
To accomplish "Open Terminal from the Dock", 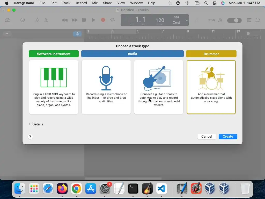I will pyautogui.click(x=133, y=188).
